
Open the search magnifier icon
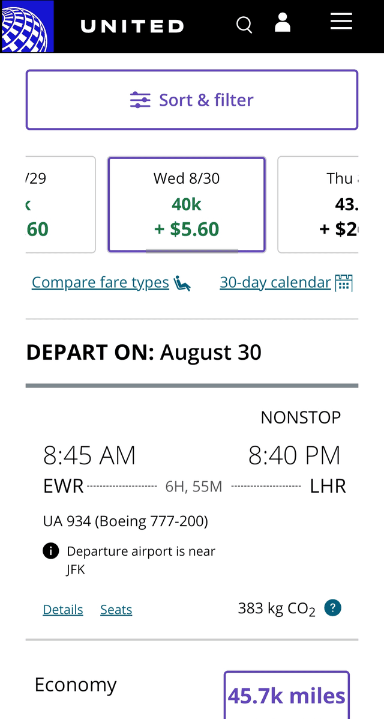pyautogui.click(x=244, y=25)
